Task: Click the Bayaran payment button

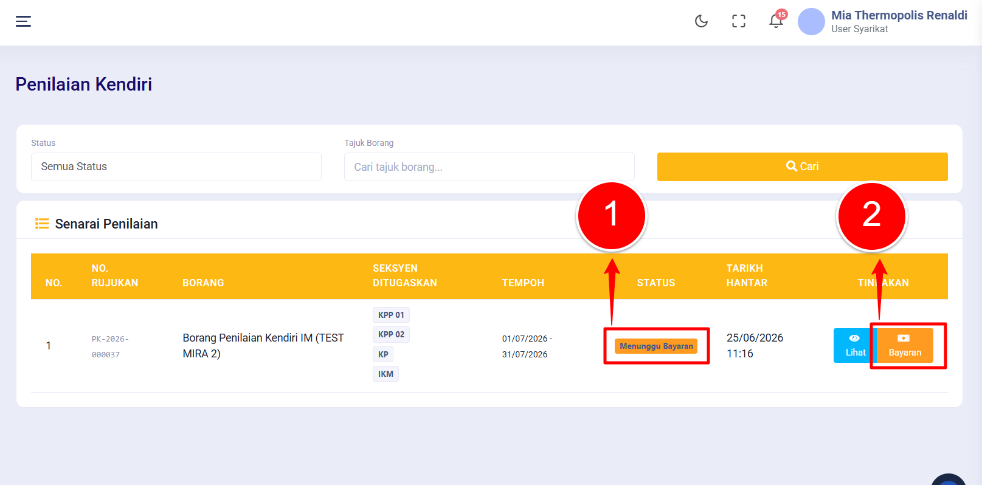Action: click(905, 346)
